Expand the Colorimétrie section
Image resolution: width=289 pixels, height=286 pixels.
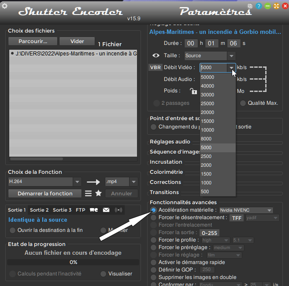pos(166,172)
